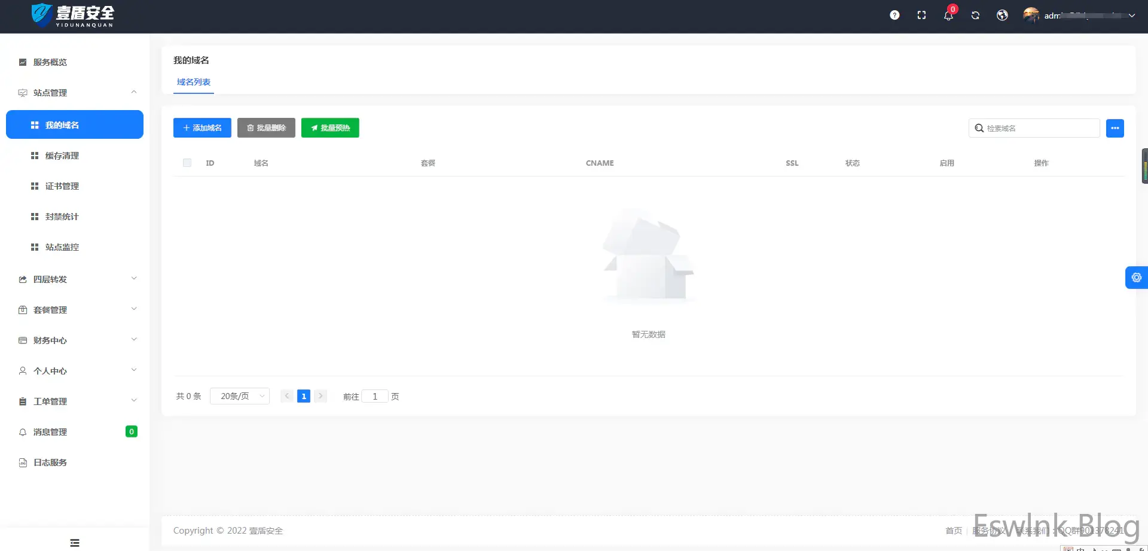Select 缓存清理 in the sidebar
The width and height of the screenshot is (1148, 551).
point(62,156)
